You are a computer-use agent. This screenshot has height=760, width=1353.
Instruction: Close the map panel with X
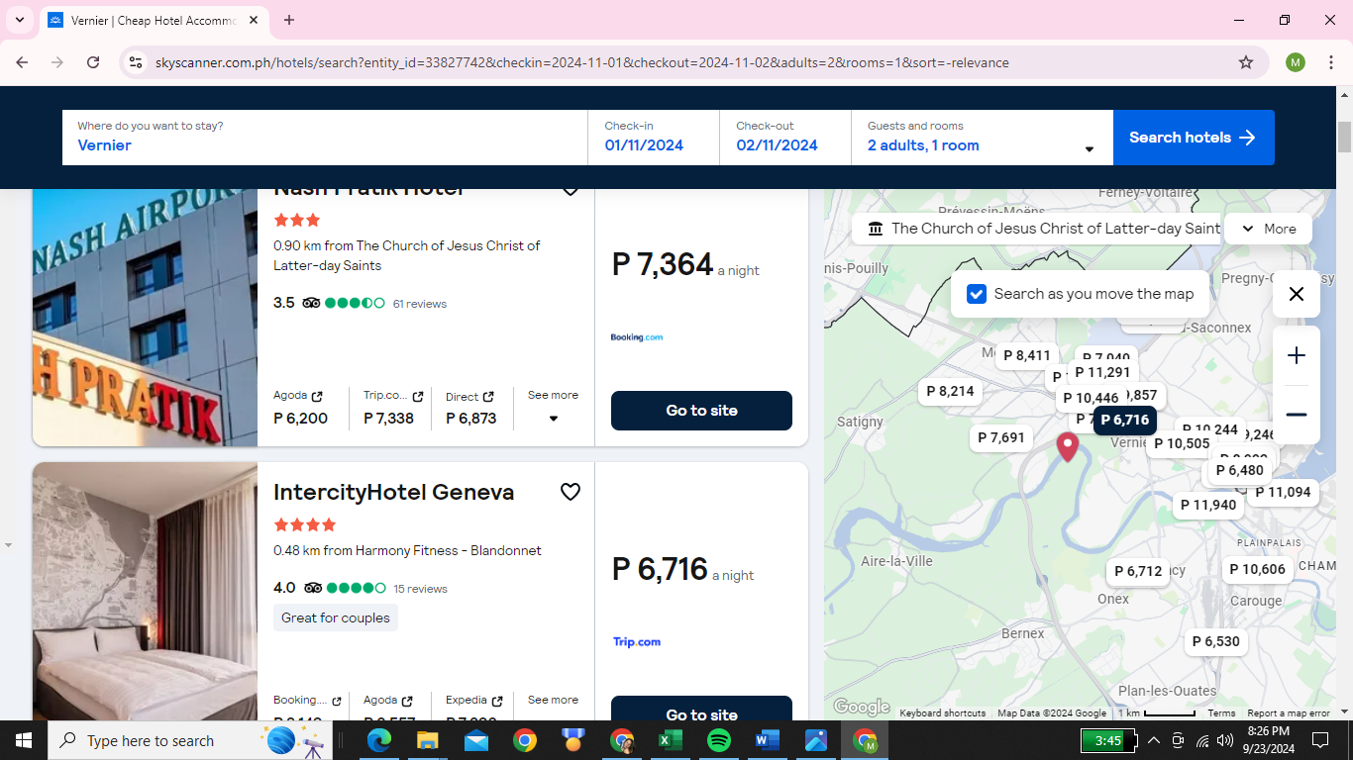coord(1297,294)
